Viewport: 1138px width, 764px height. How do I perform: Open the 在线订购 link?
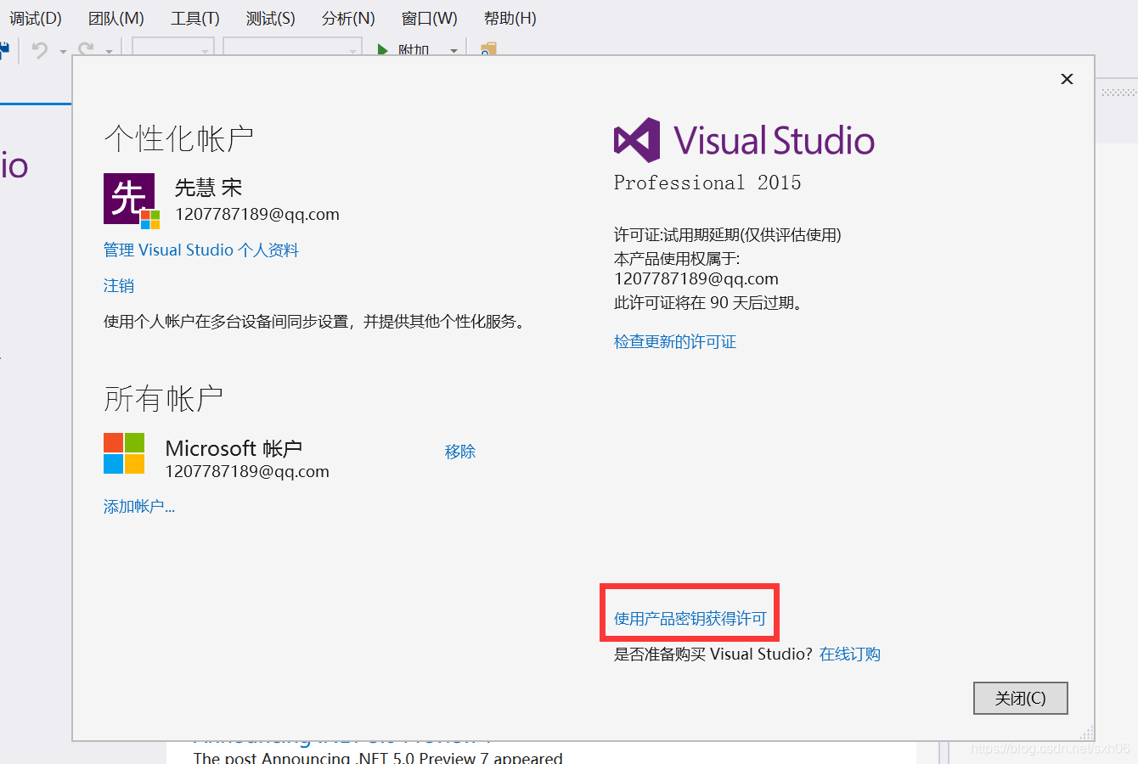(850, 654)
